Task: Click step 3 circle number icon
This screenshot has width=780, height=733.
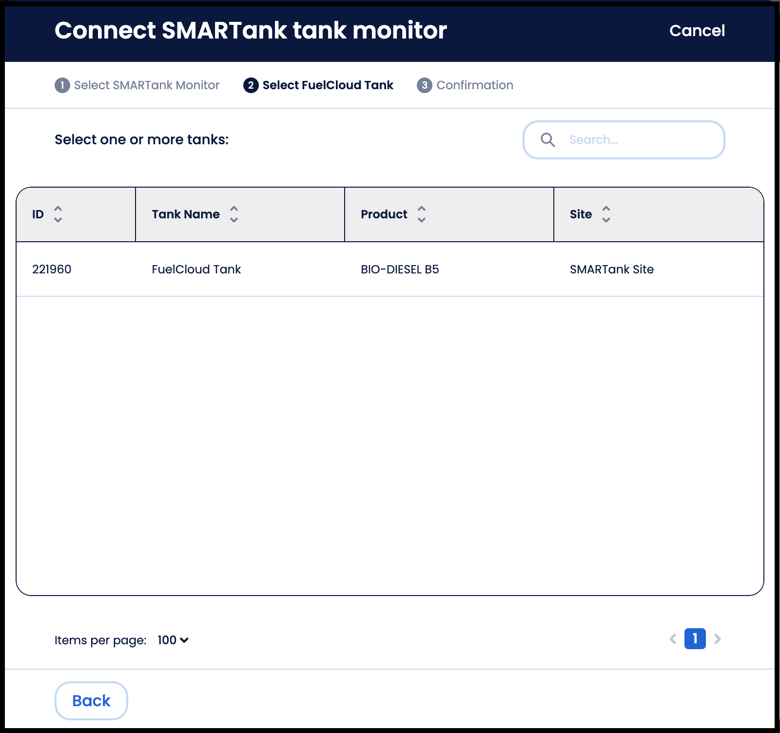Action: click(x=425, y=85)
